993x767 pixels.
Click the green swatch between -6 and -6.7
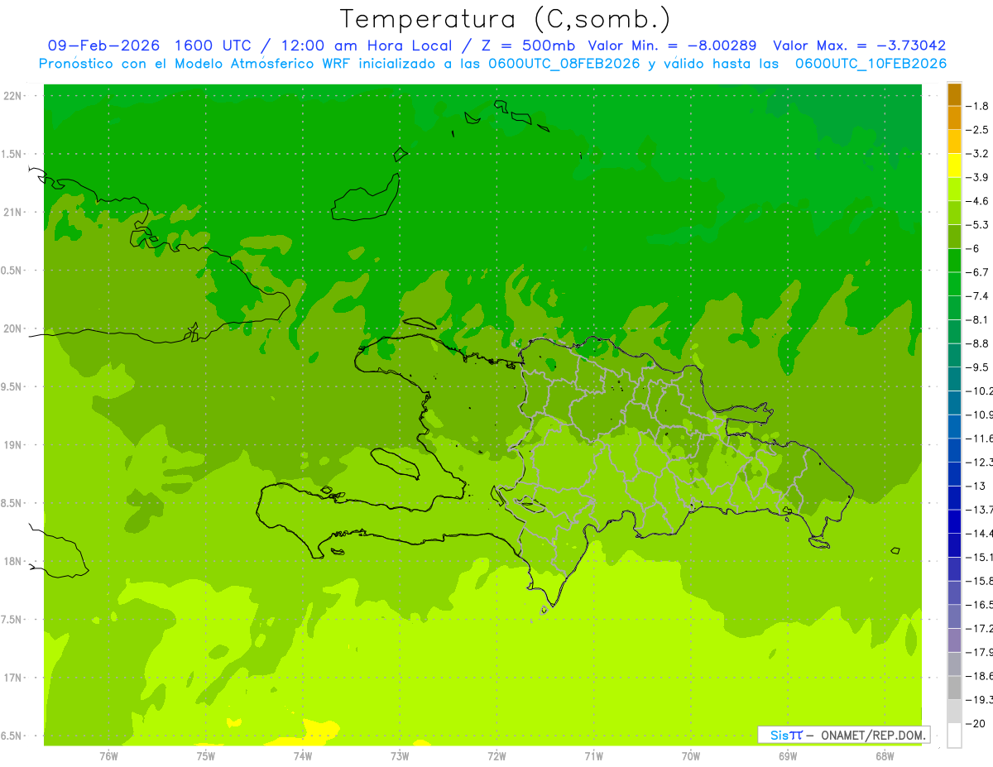[x=954, y=261]
